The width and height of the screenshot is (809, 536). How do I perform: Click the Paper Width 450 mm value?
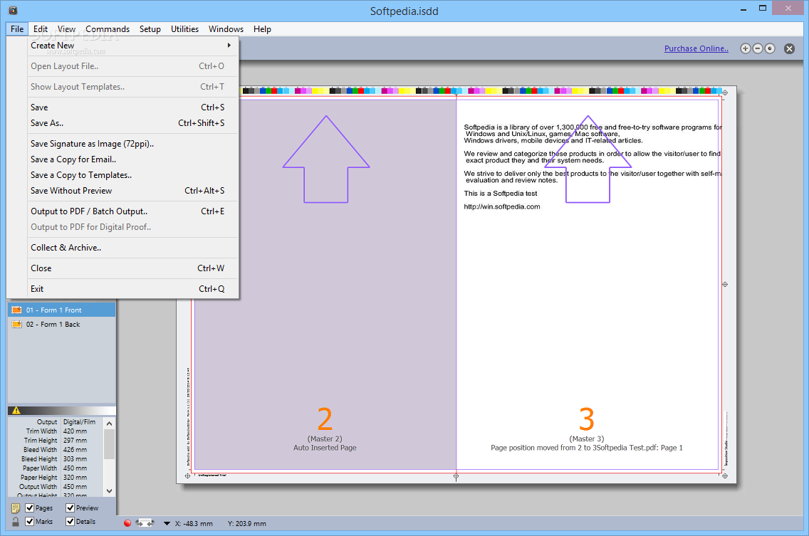point(75,468)
